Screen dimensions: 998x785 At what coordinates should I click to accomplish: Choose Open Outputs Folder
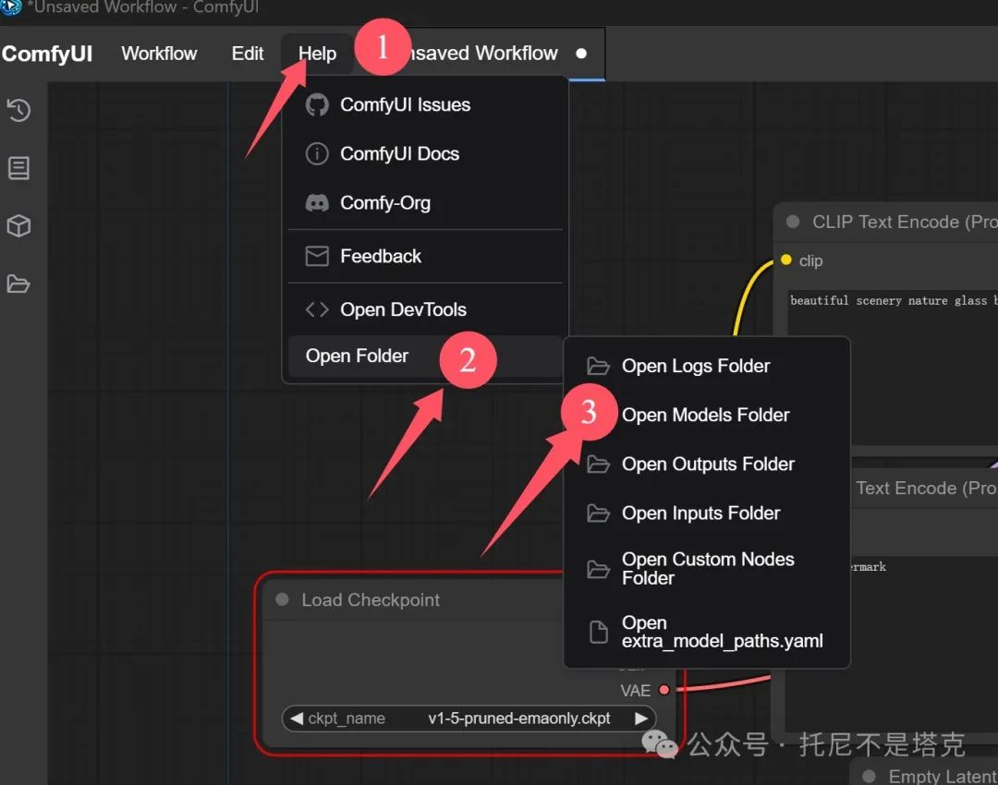click(707, 464)
